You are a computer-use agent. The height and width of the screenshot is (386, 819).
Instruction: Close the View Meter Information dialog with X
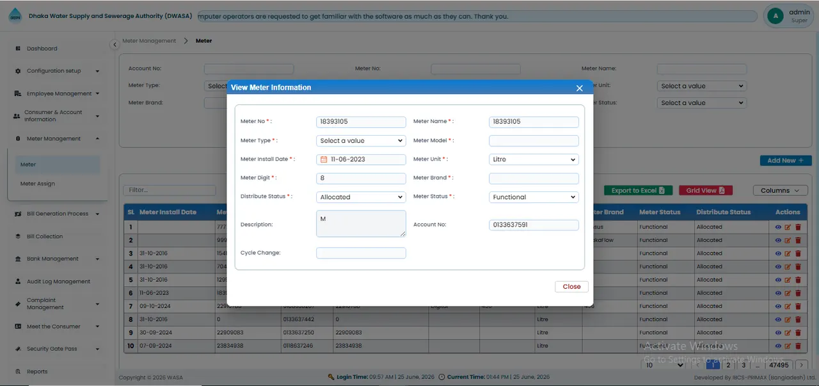pos(580,88)
